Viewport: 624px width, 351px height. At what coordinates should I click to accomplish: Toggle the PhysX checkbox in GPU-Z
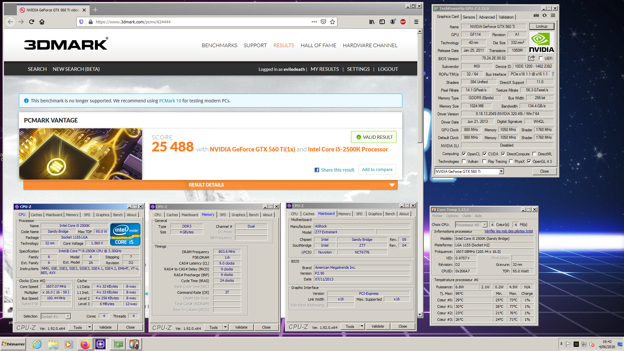click(x=511, y=162)
